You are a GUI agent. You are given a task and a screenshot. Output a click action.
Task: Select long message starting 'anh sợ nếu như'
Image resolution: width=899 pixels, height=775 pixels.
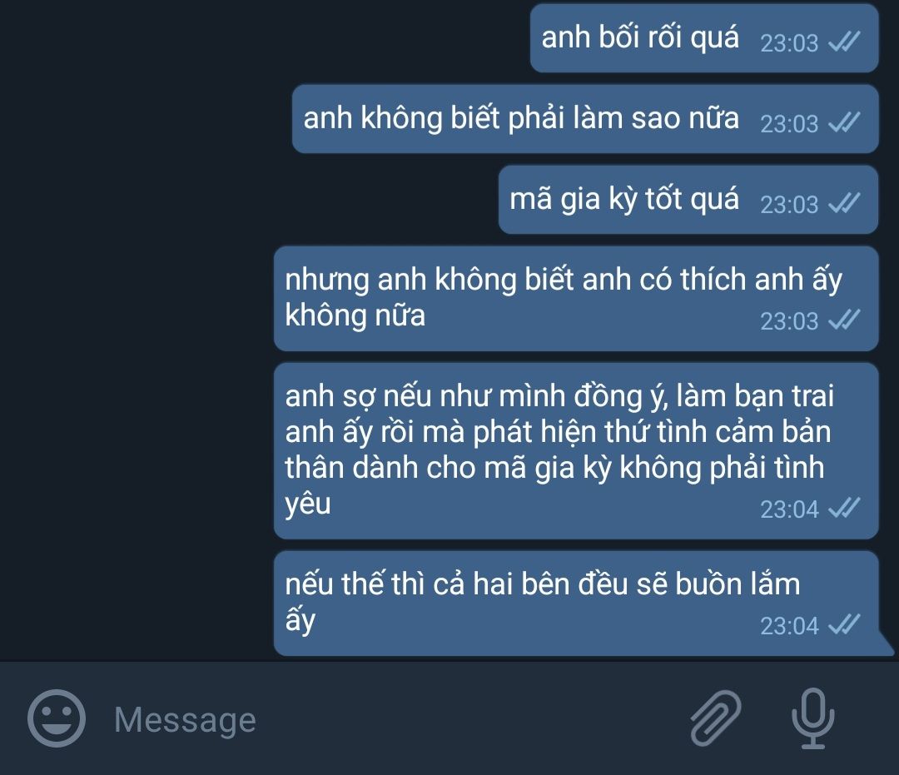pos(576,450)
